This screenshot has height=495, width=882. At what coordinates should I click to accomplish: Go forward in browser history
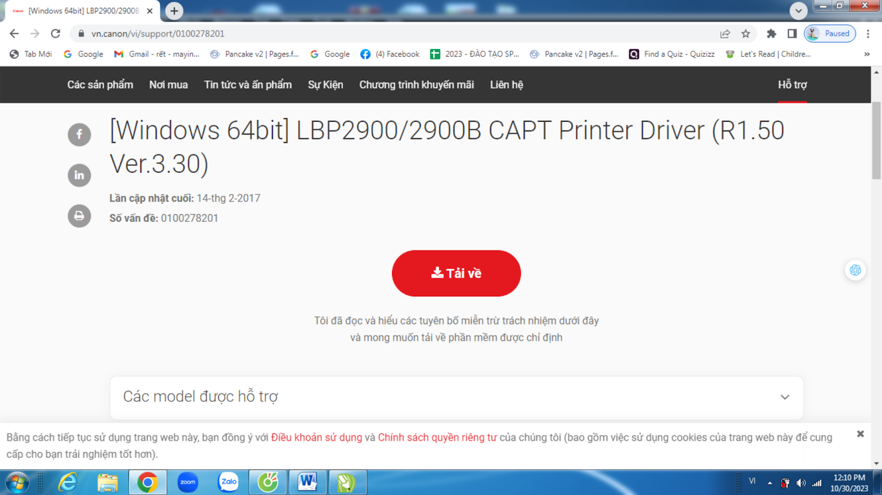pos(35,34)
